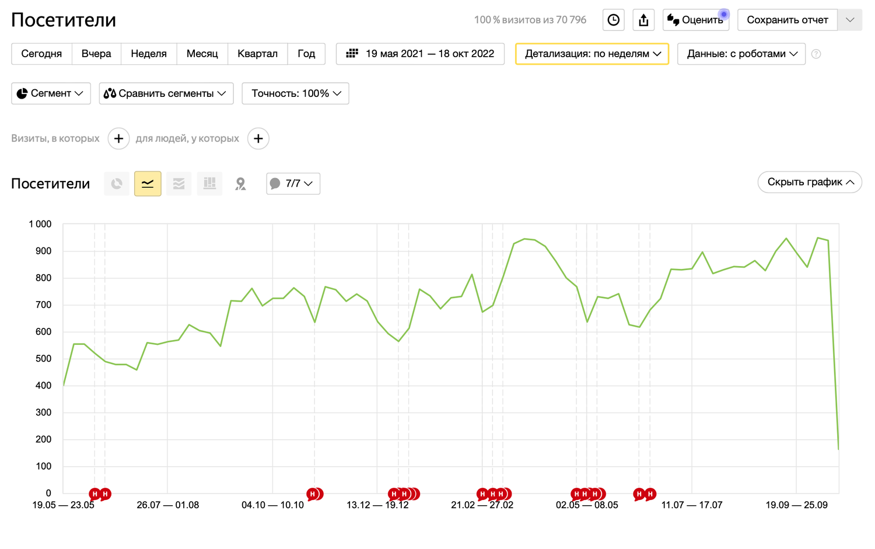The image size is (875, 549).
Task: Switch period to Неделя
Action: (149, 54)
